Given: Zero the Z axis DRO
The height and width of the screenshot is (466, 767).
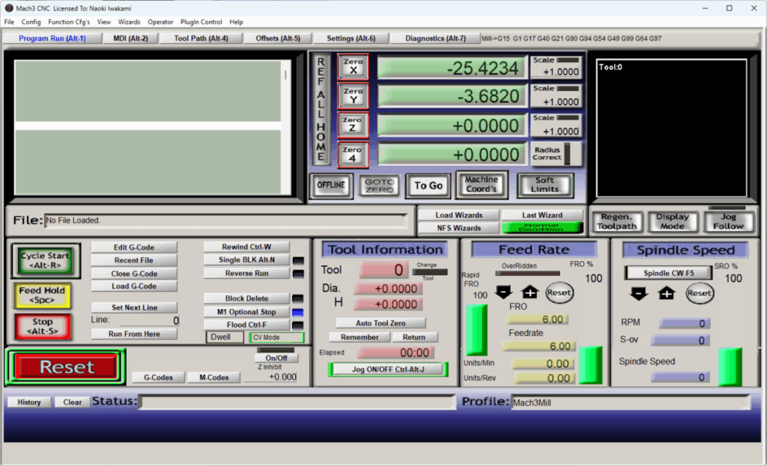Looking at the screenshot, I should click(x=353, y=125).
